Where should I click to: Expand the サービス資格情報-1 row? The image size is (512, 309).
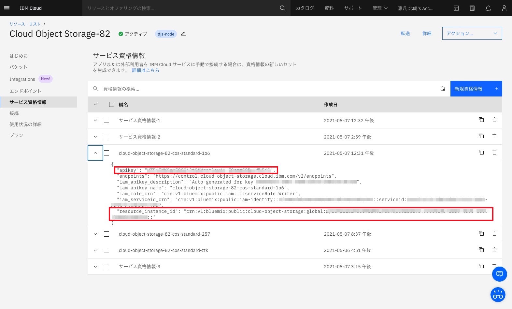(95, 120)
